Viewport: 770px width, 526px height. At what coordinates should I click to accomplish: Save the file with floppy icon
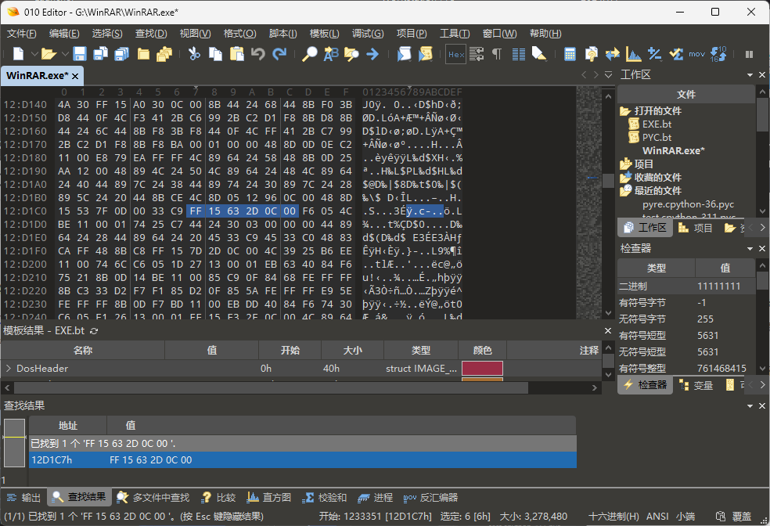(80, 53)
